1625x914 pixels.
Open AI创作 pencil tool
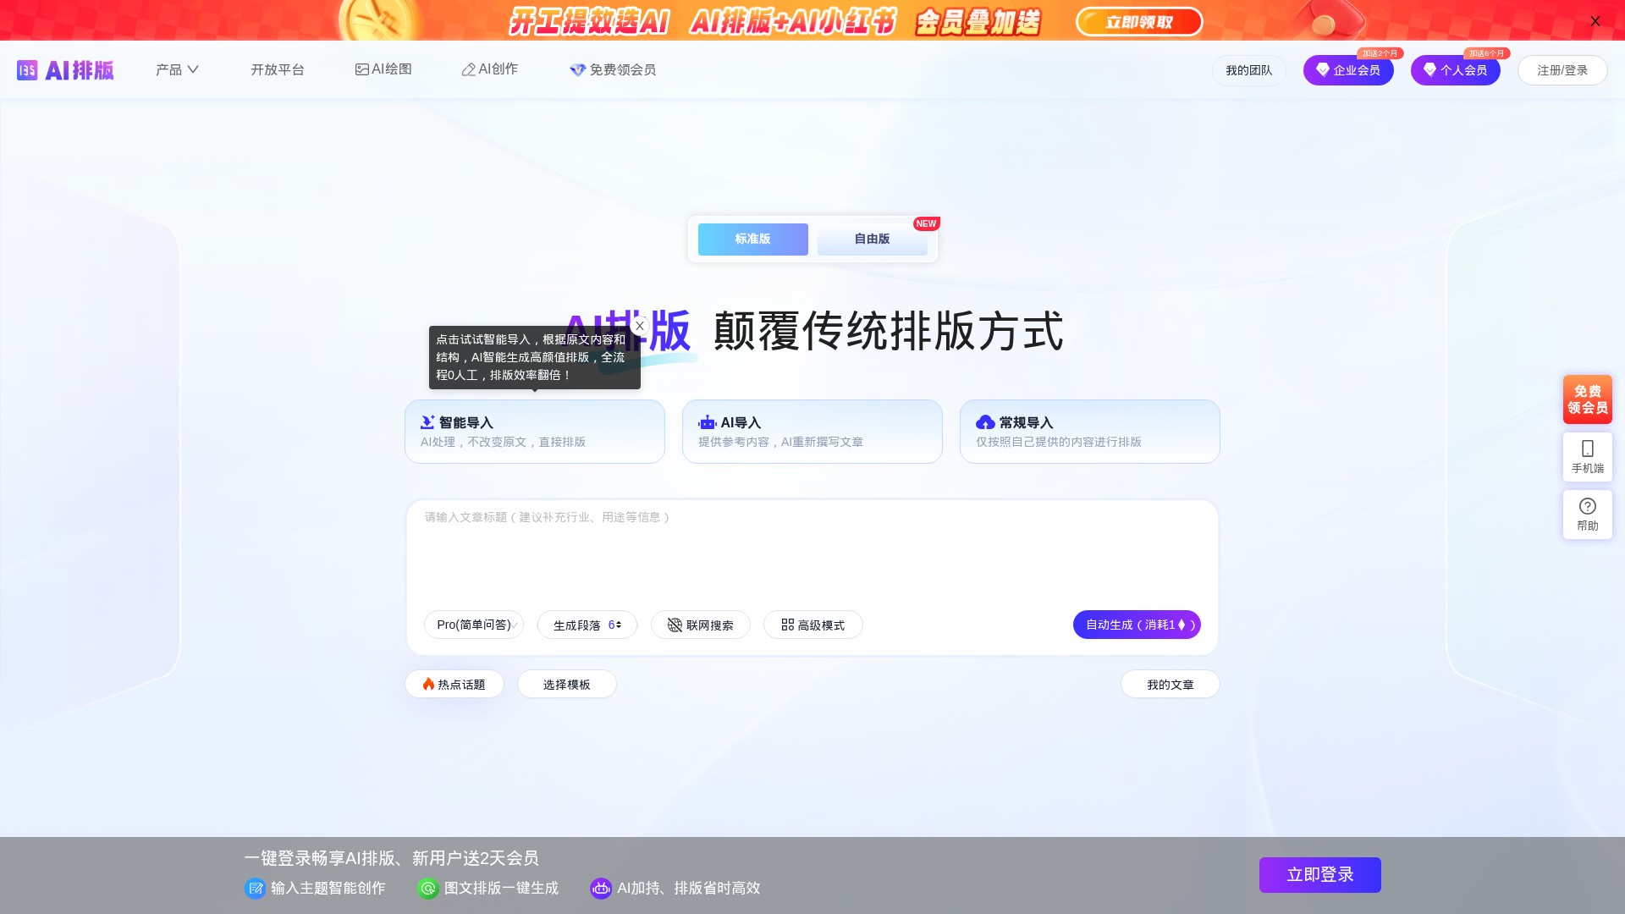(490, 69)
